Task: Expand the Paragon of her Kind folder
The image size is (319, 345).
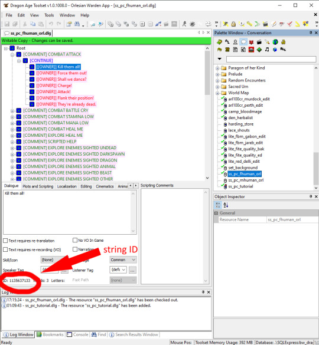Action: click(x=217, y=68)
